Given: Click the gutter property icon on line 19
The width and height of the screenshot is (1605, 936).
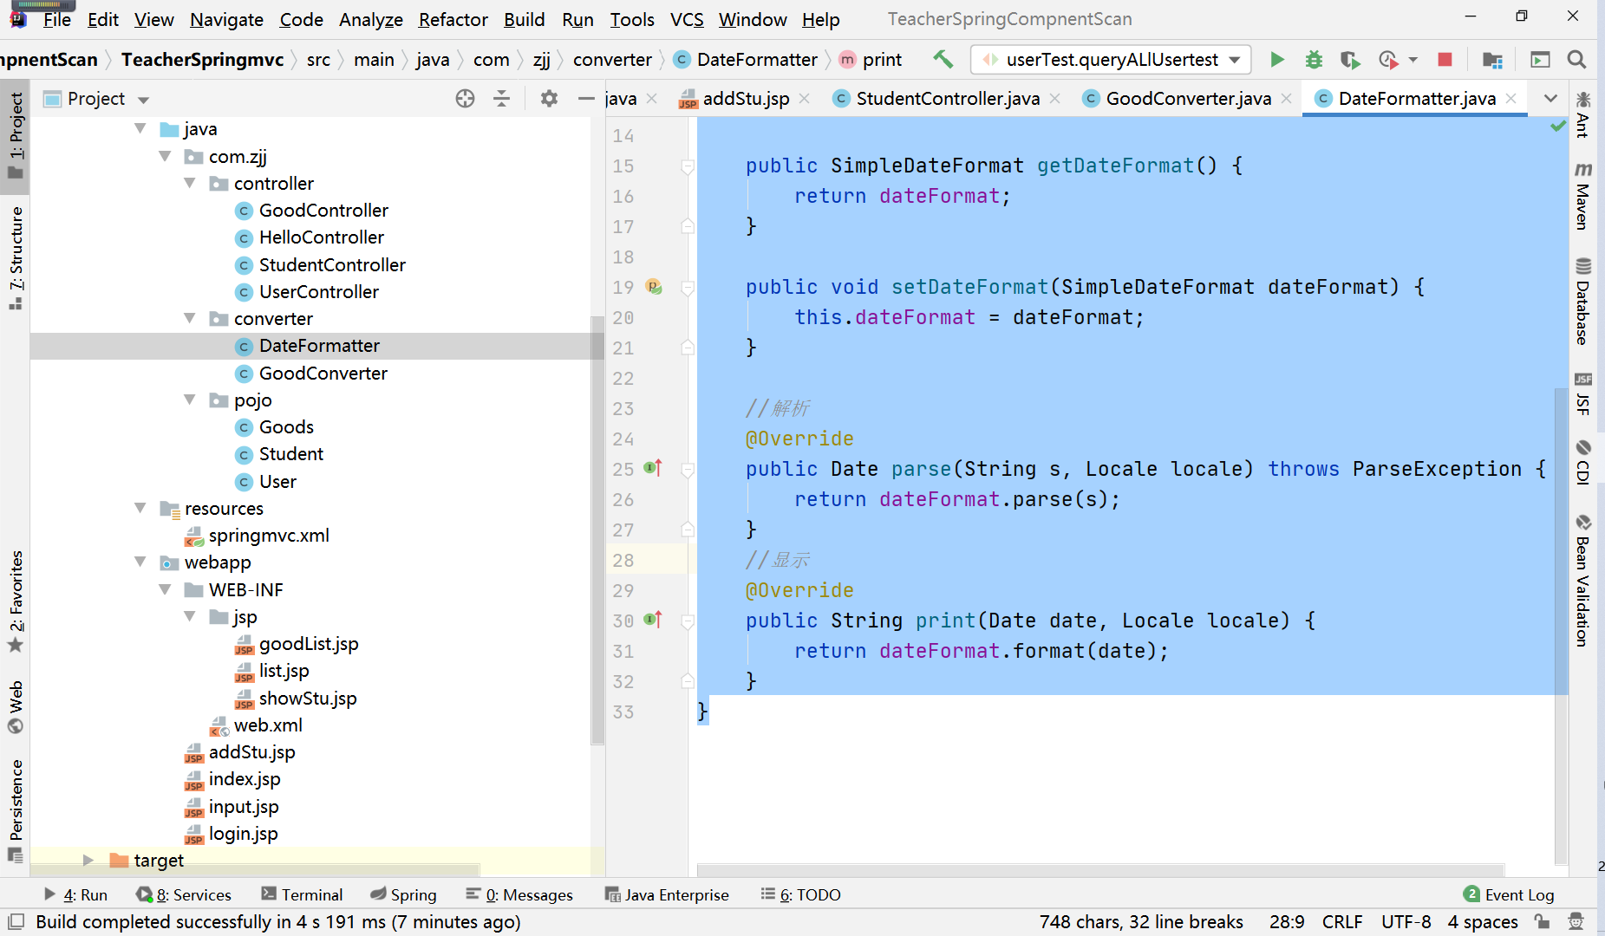Looking at the screenshot, I should point(655,287).
